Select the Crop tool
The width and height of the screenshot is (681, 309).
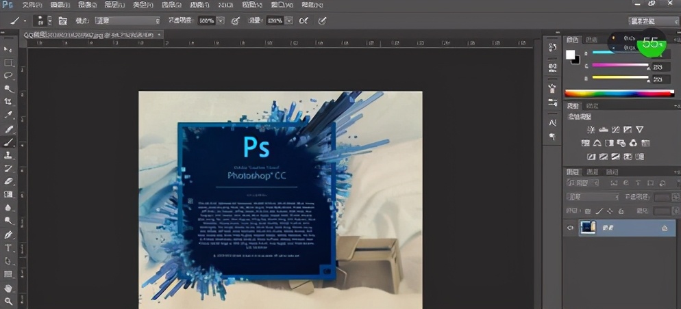pos(8,102)
